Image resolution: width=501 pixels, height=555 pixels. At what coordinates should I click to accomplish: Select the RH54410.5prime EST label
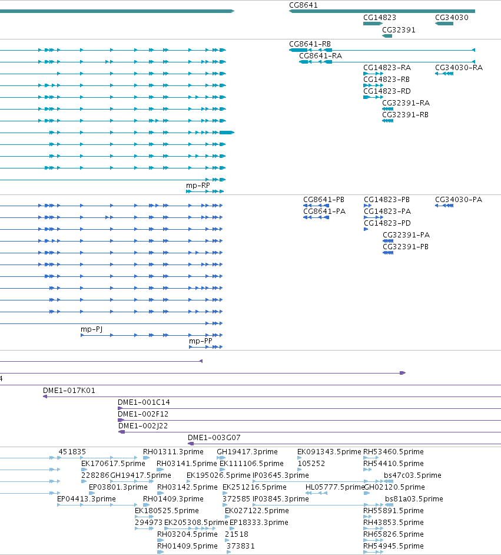coord(393,464)
